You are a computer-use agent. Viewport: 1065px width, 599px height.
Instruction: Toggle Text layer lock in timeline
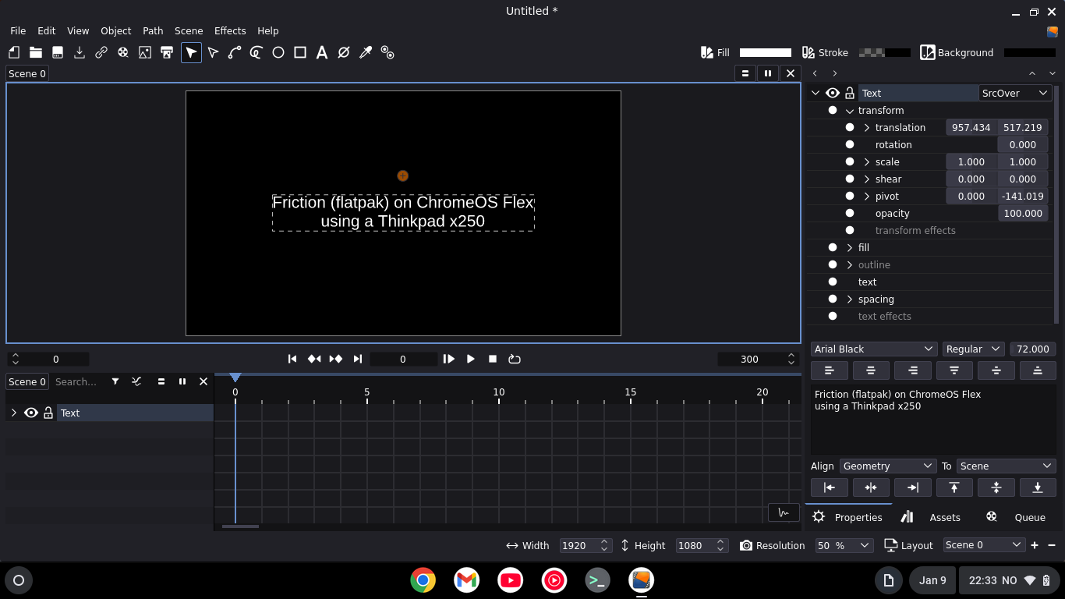pos(48,413)
